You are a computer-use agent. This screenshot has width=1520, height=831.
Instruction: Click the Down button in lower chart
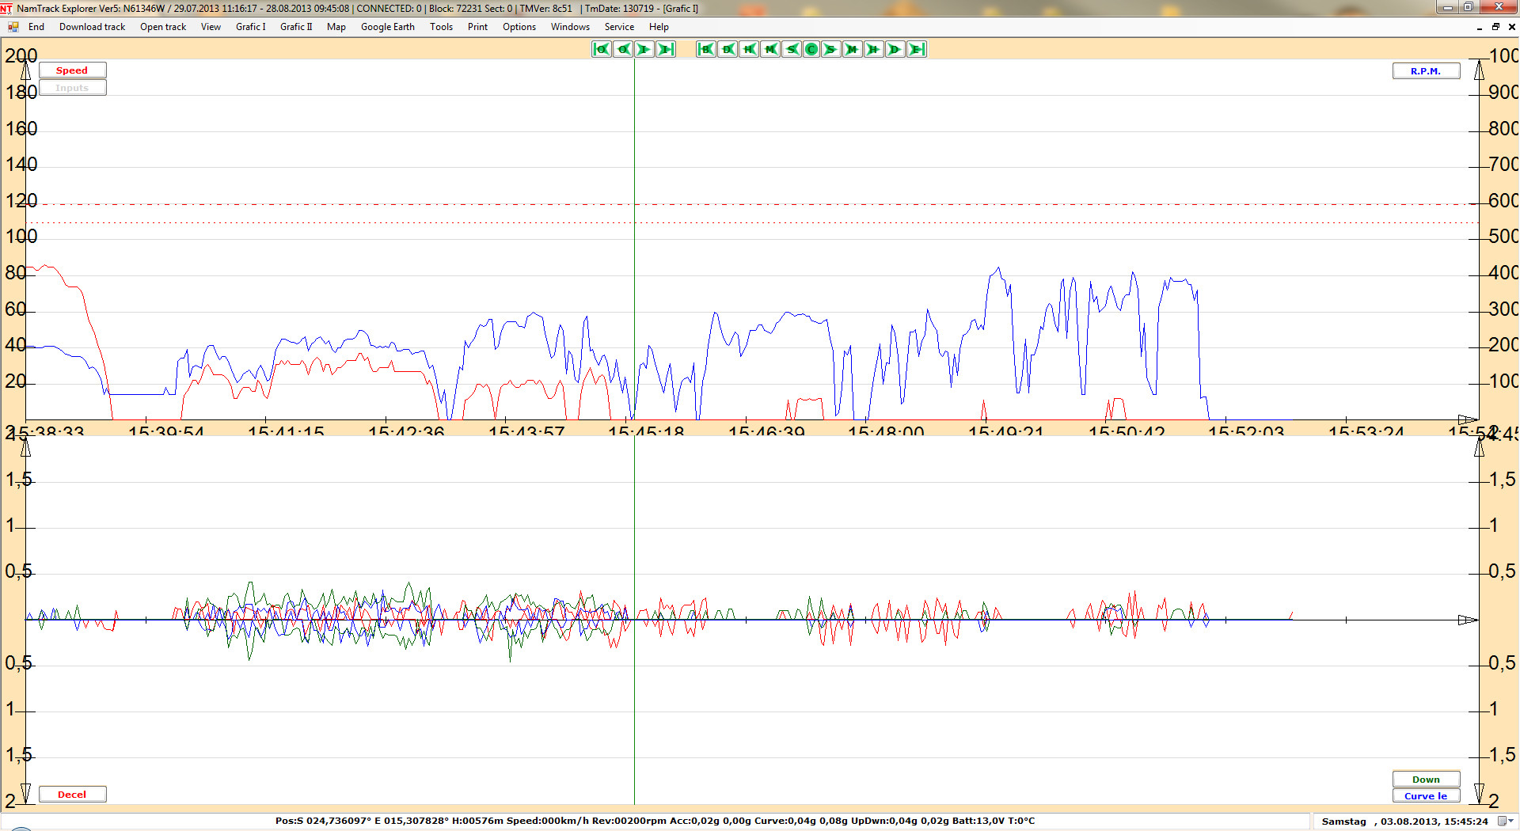click(1425, 780)
